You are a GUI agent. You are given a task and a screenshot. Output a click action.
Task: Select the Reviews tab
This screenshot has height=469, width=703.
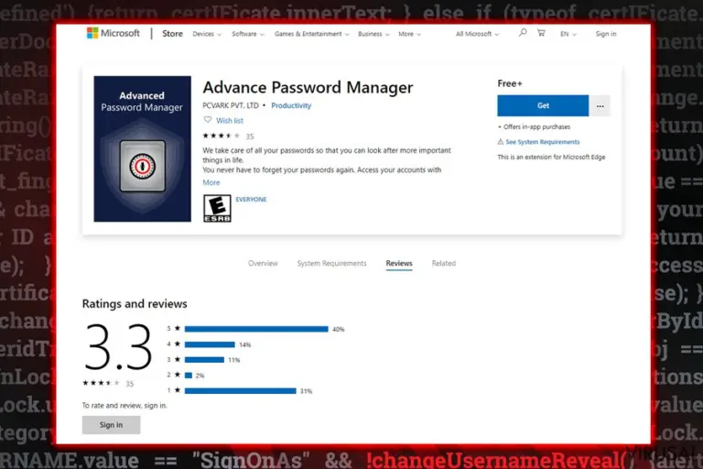coord(399,264)
